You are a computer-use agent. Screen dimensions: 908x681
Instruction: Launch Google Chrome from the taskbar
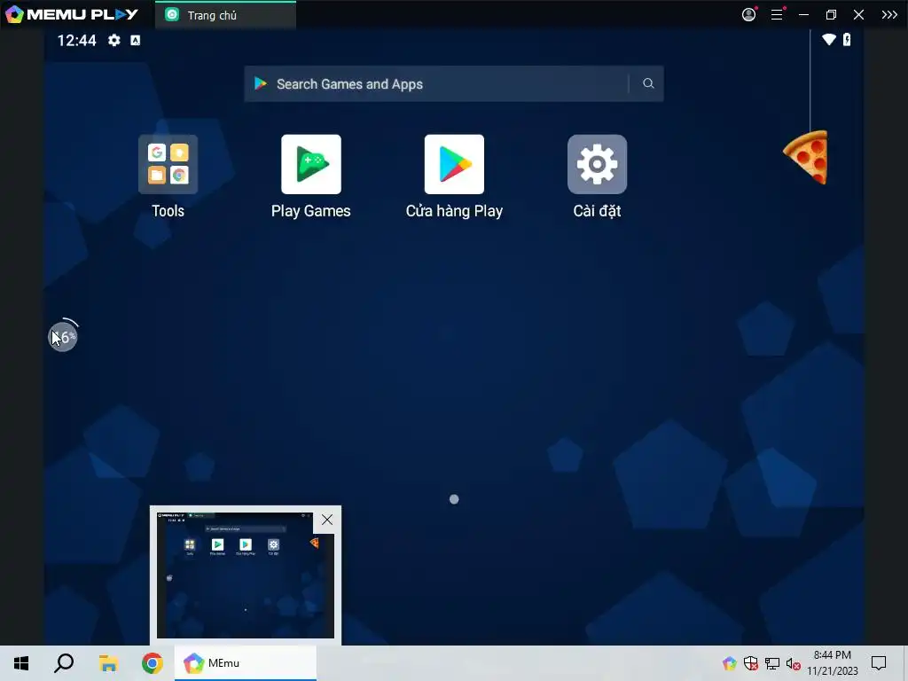coord(153,663)
